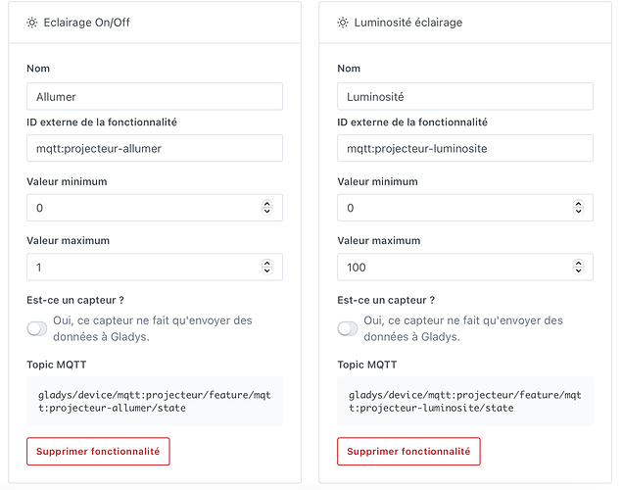Click the Valeur maximum field showing 1

155,267
